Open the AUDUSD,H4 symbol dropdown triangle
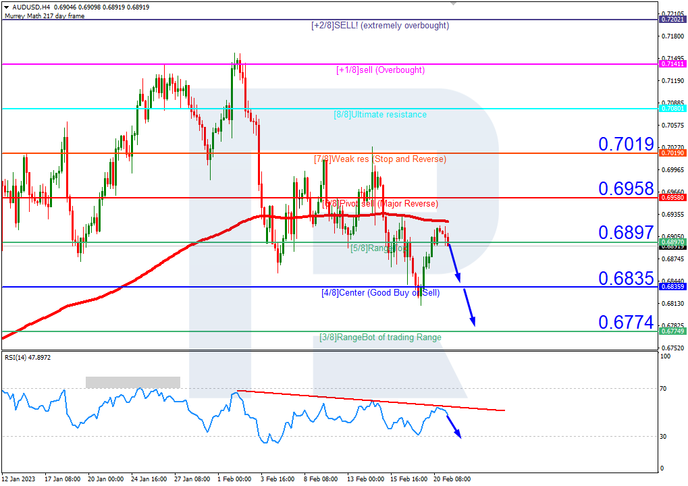The width and height of the screenshot is (688, 486). click(6, 7)
